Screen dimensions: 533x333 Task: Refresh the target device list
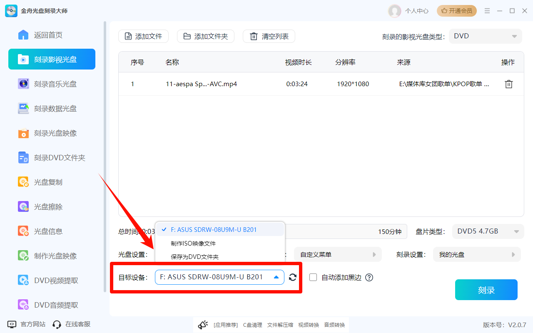point(293,277)
